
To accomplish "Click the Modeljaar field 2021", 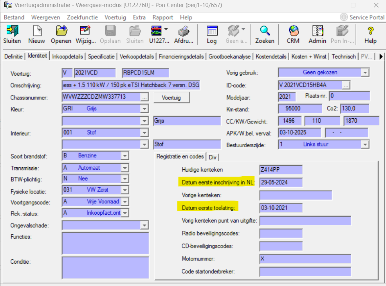I will pyautogui.click(x=287, y=96).
